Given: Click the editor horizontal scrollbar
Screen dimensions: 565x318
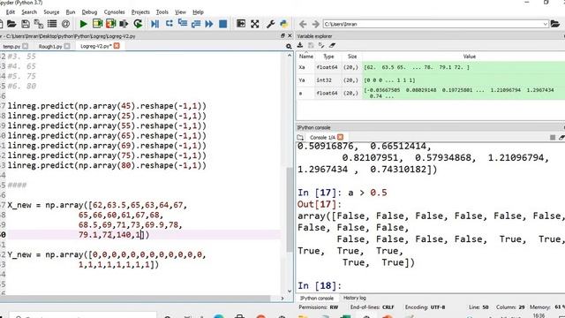Looking at the screenshot, I should coord(135,299).
